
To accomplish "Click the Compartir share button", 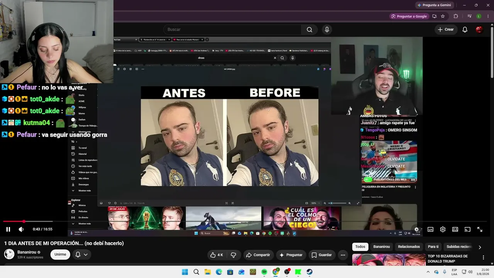I will [x=258, y=255].
